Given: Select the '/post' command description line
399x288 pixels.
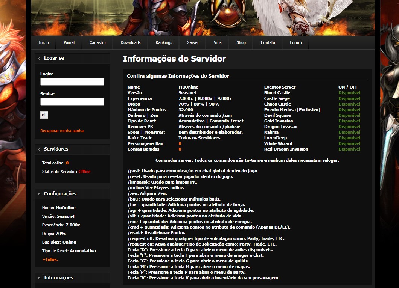Looking at the screenshot, I should pyautogui.click(x=193, y=171).
